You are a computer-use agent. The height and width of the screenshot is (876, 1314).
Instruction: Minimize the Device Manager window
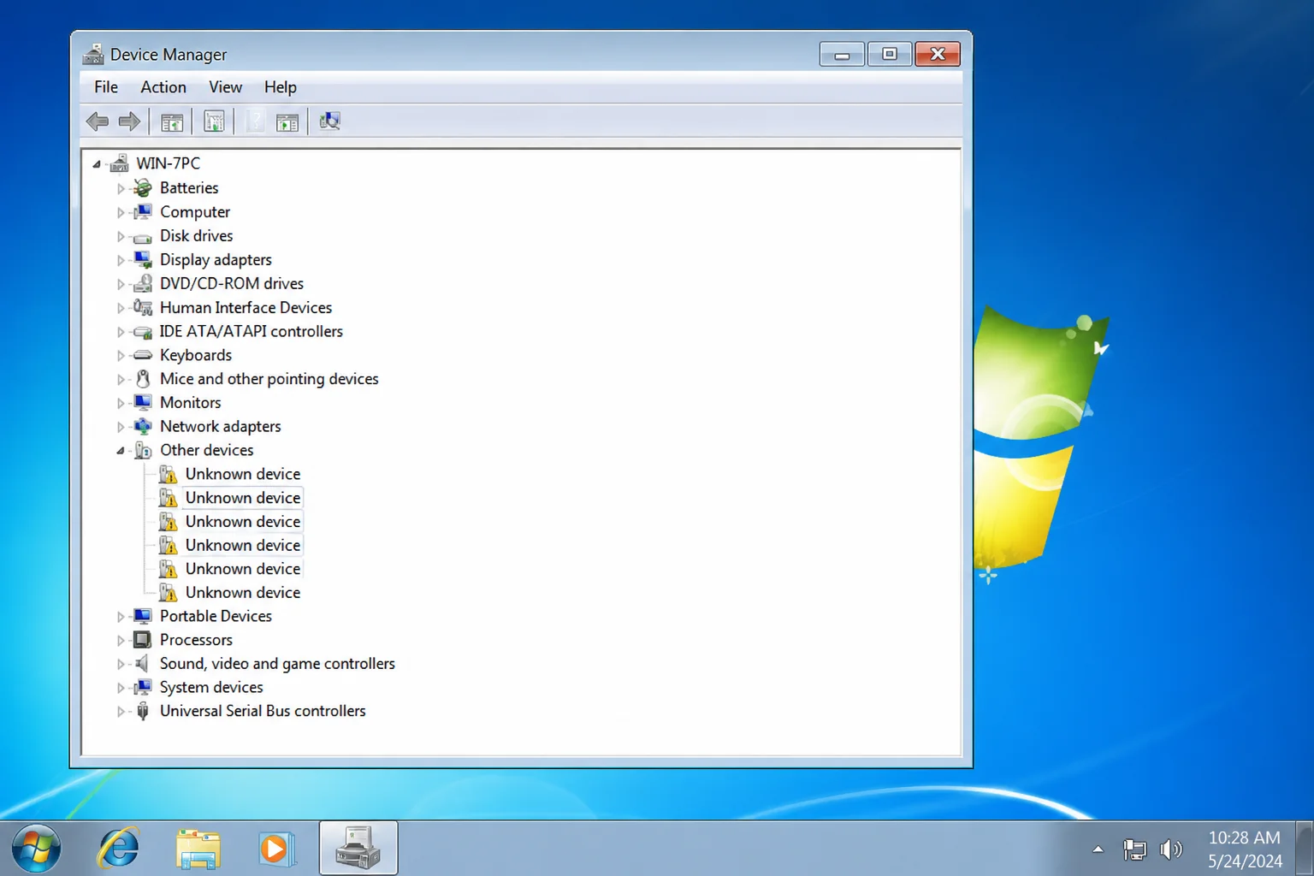click(842, 54)
